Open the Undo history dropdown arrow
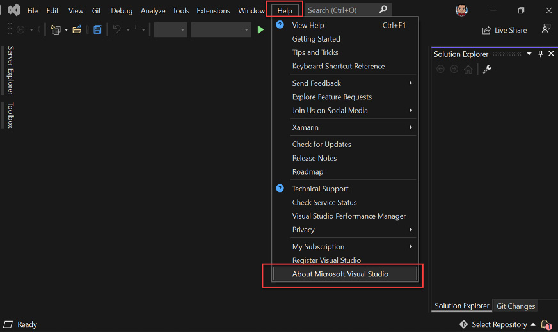The height and width of the screenshot is (332, 558). (128, 30)
